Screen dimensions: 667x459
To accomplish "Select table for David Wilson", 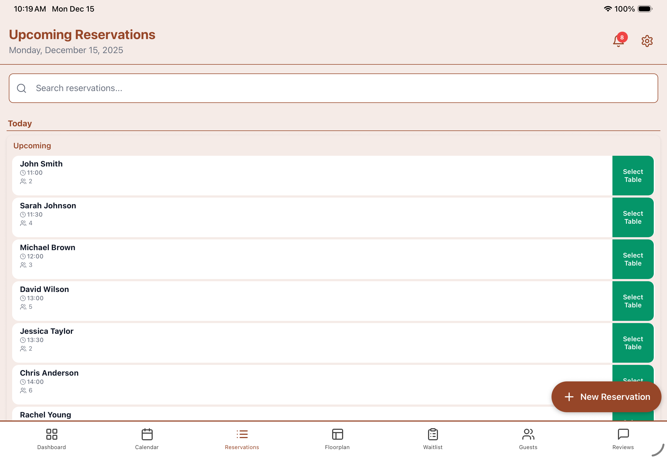I will [x=633, y=301].
